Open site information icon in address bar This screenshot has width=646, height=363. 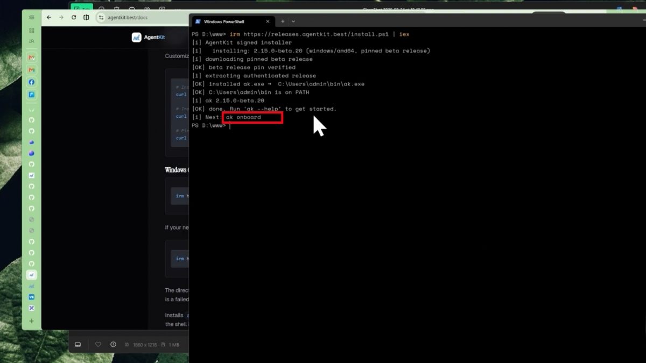pos(101,17)
